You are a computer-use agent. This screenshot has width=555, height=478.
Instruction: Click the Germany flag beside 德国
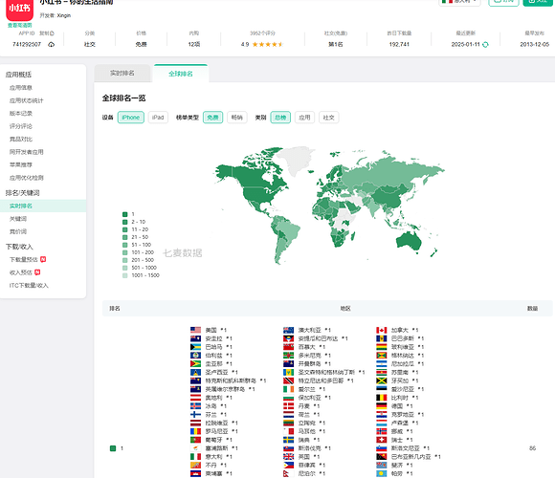[381, 406]
